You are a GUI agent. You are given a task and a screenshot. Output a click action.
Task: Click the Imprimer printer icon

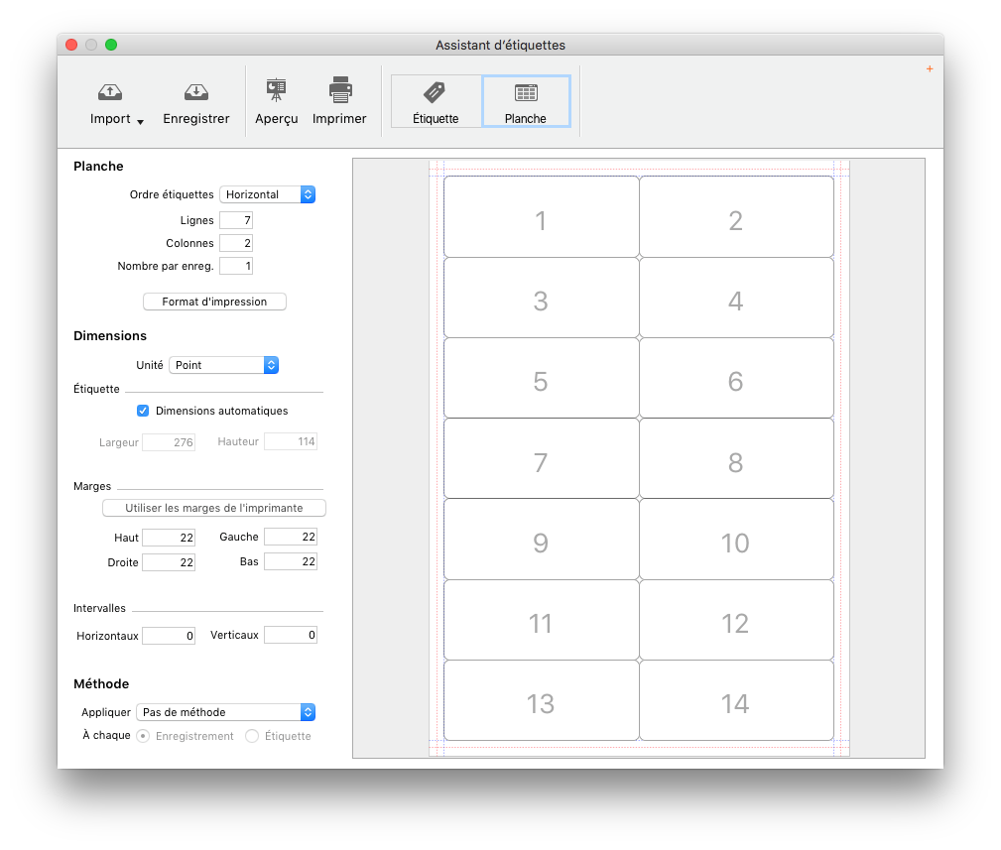[339, 91]
